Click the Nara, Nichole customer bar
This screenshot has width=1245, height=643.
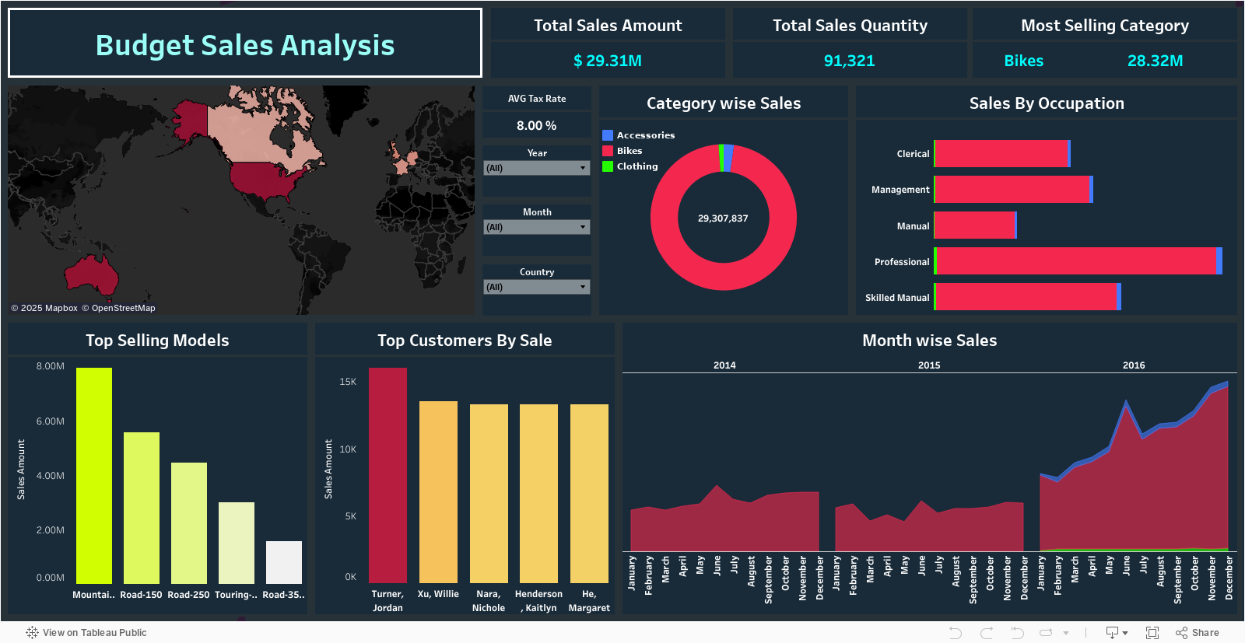489,494
